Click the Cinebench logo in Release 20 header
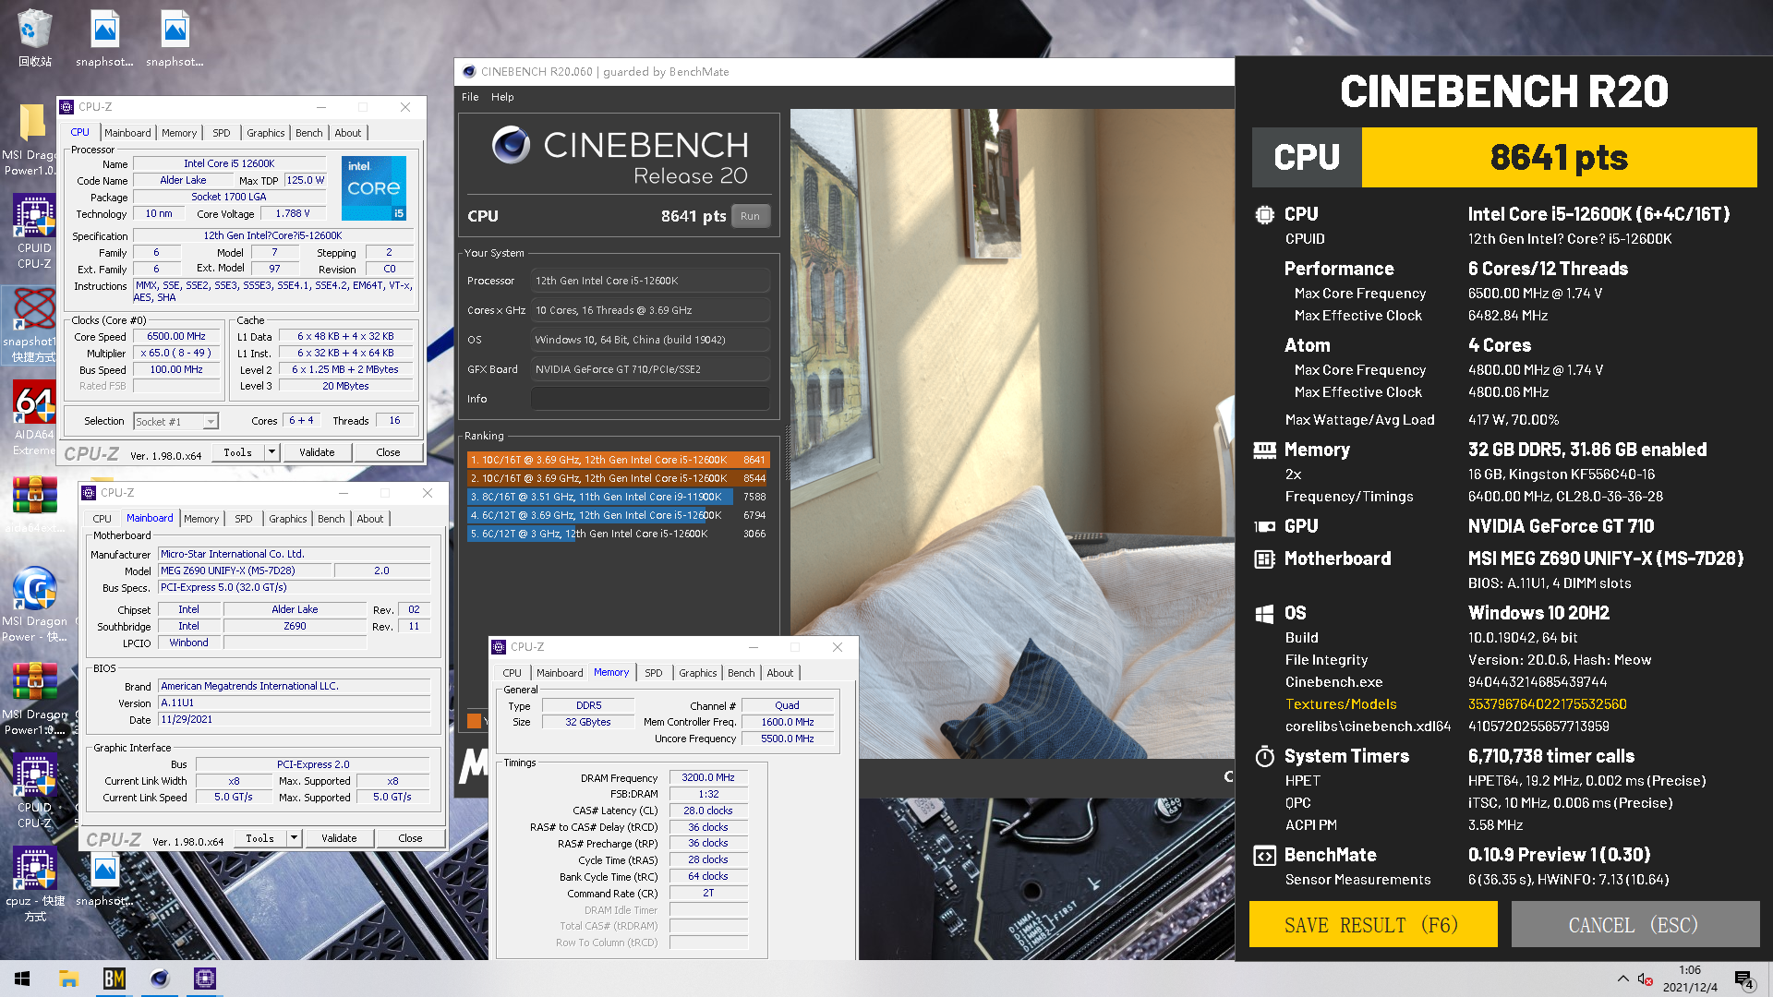 pos(511,145)
